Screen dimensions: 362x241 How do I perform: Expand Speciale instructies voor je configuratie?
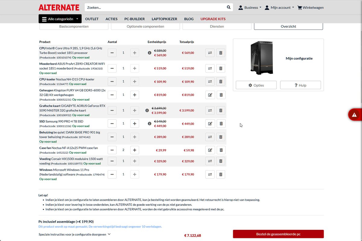tap(75, 234)
